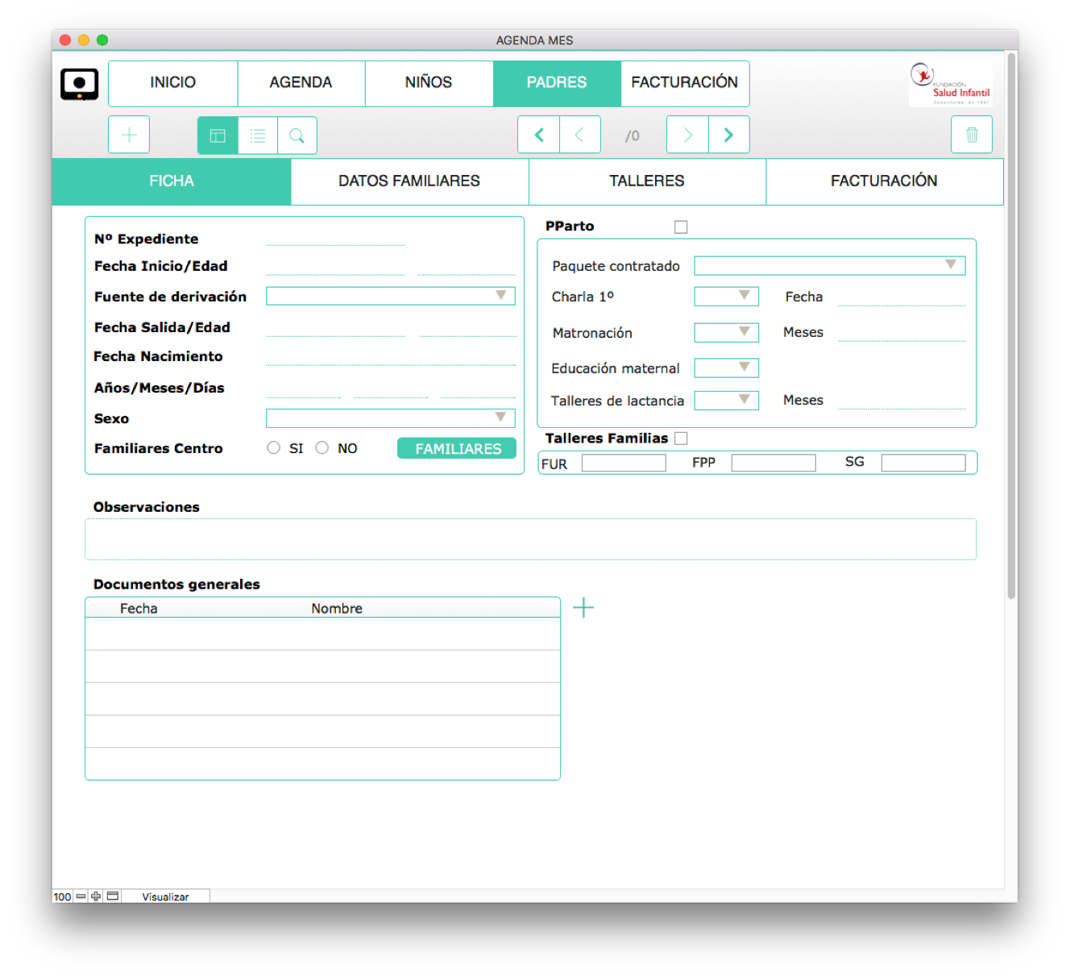Add document with plus icon beside table

[x=583, y=608]
